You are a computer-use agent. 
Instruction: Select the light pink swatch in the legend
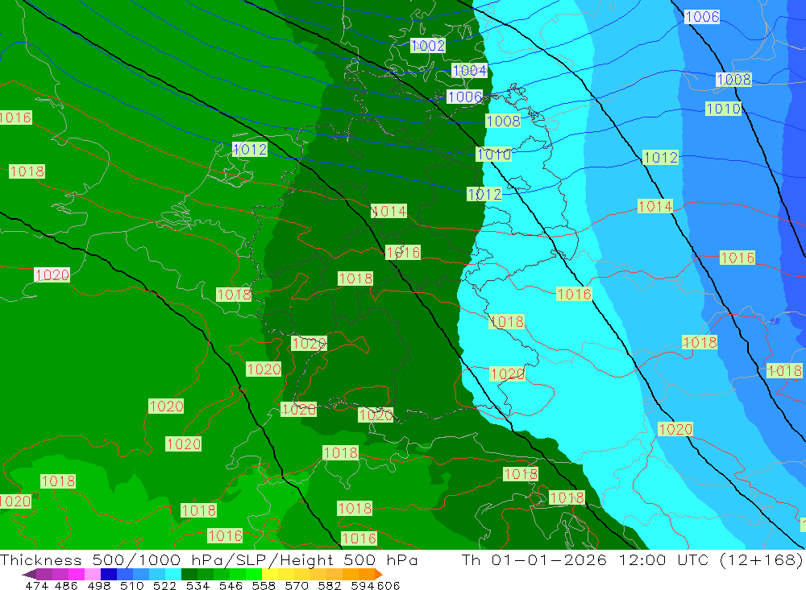click(x=93, y=574)
